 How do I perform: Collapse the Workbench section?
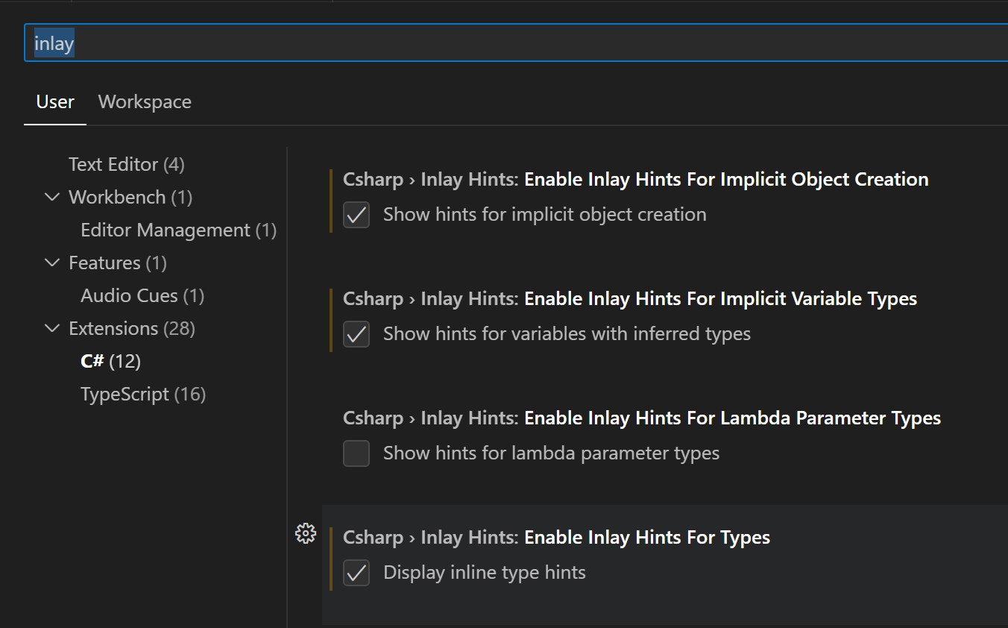(52, 196)
